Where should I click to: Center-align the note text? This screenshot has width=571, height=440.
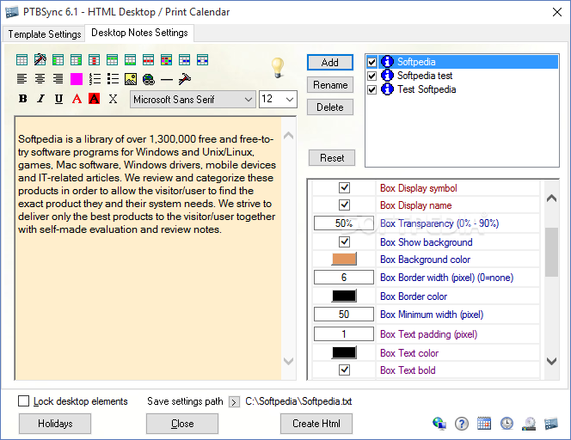click(40, 78)
